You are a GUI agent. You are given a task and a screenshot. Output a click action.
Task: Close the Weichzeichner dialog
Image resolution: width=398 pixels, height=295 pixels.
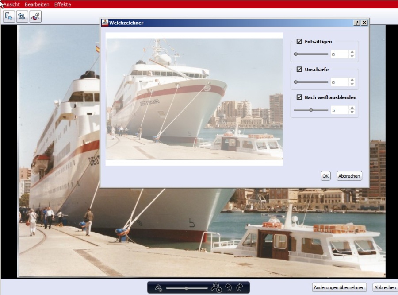(364, 23)
